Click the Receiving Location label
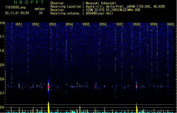This screenshot has width=177, height=113. [x=66, y=6]
